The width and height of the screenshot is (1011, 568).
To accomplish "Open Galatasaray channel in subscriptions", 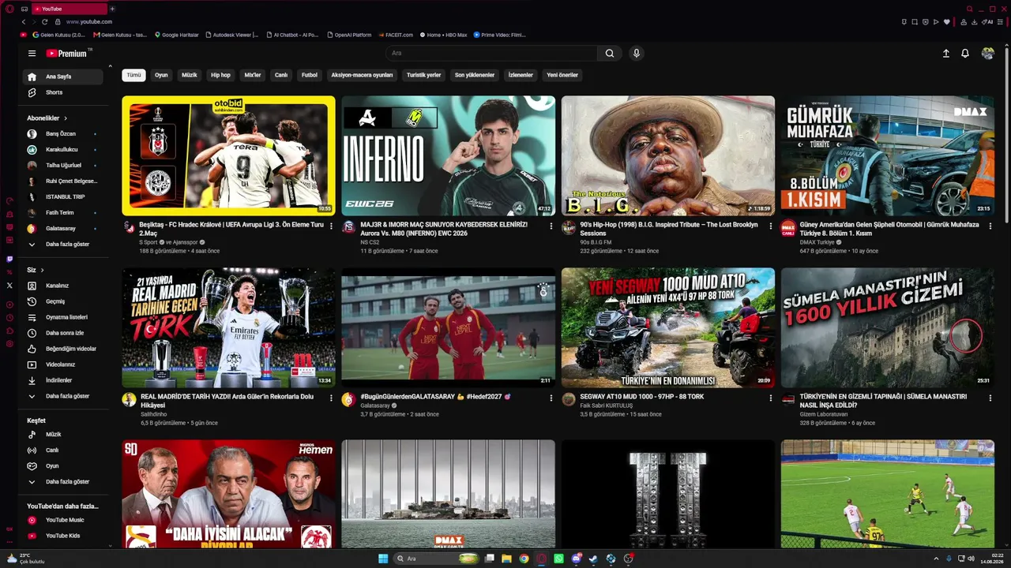I will pos(63,229).
